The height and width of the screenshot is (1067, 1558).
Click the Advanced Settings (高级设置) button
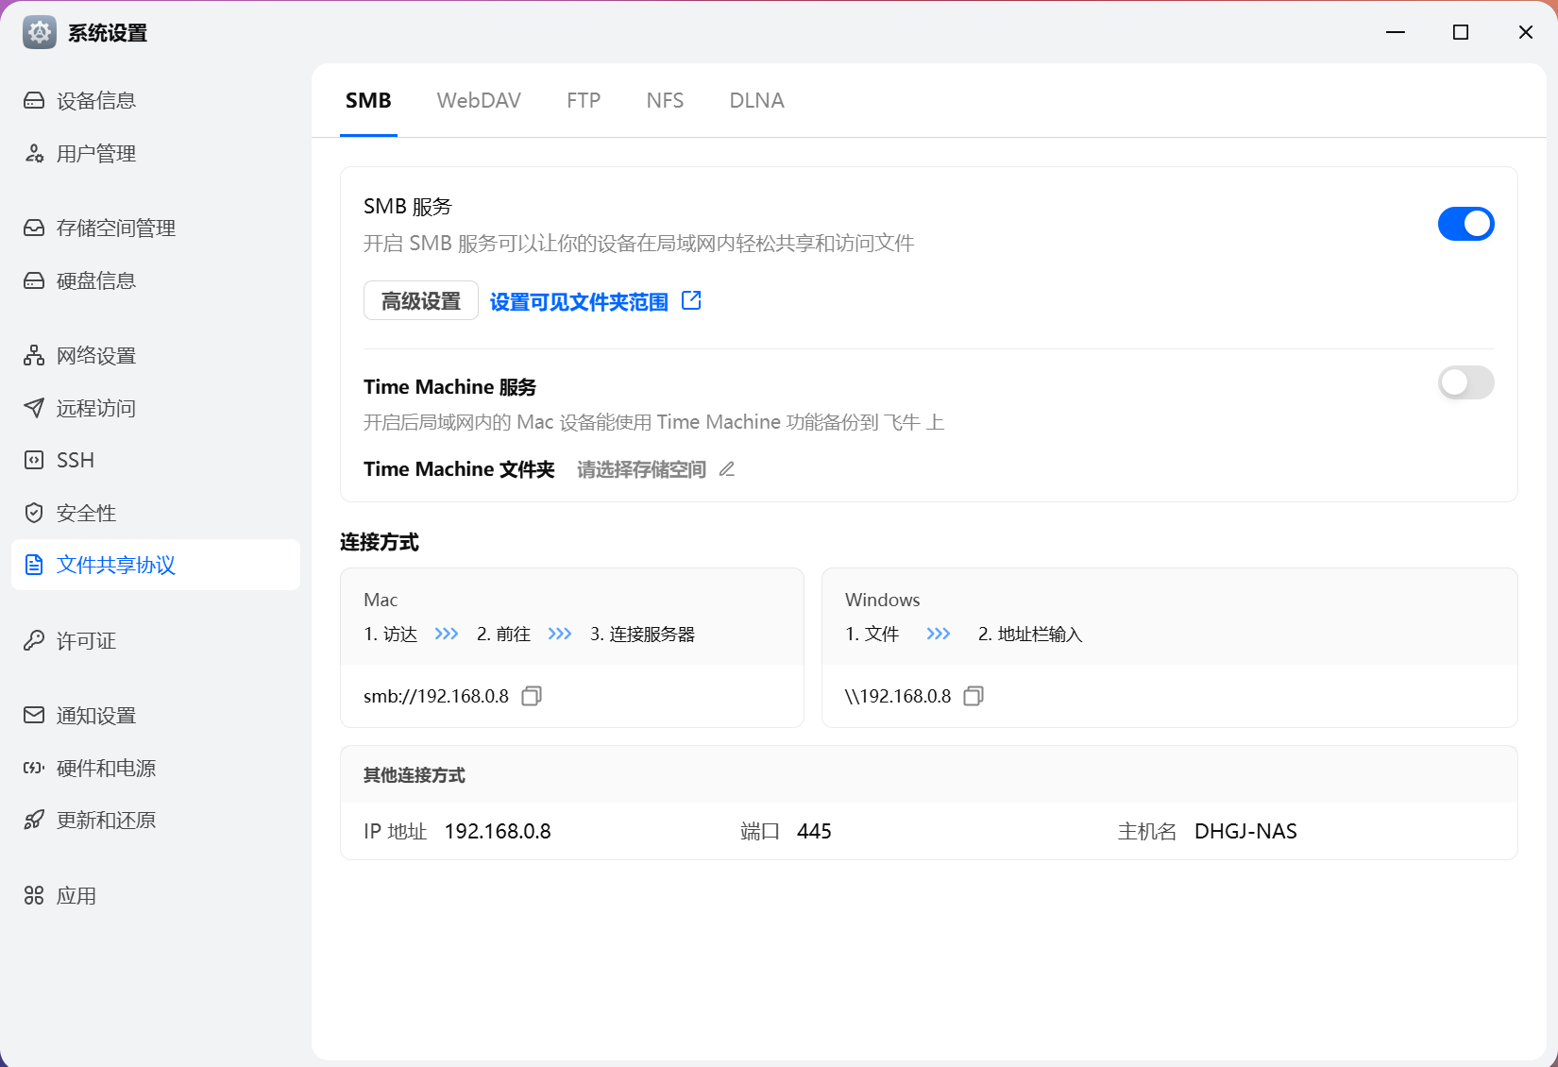[421, 301]
